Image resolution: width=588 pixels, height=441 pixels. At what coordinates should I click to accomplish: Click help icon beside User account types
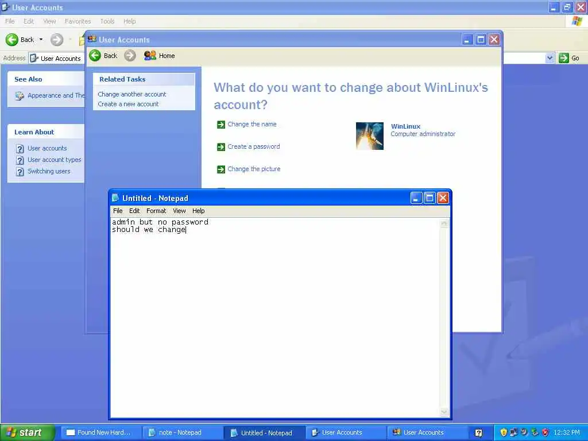(20, 160)
